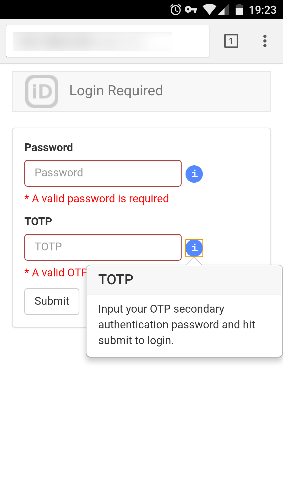
Task: Click the popover OTP instruction text
Action: pyautogui.click(x=176, y=325)
